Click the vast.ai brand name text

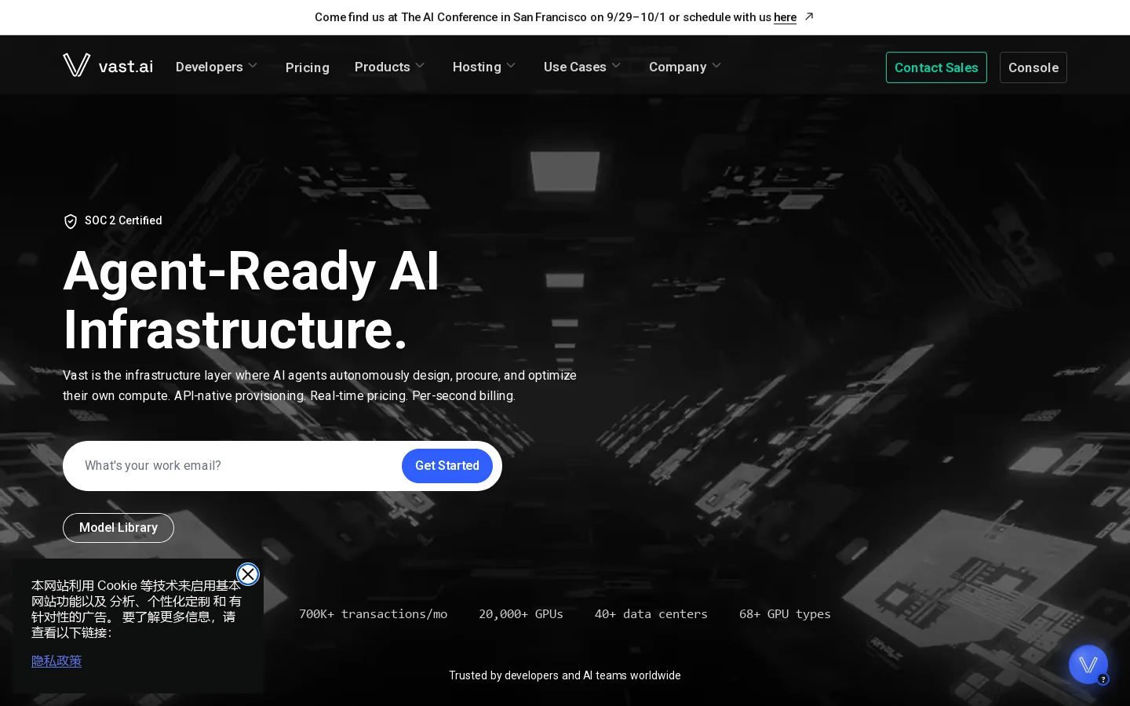coord(126,67)
